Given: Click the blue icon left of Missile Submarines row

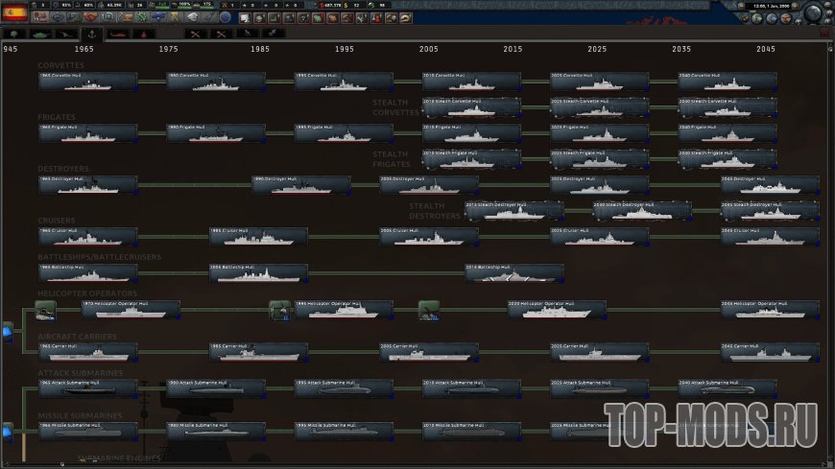Looking at the screenshot, I should coord(7,430).
